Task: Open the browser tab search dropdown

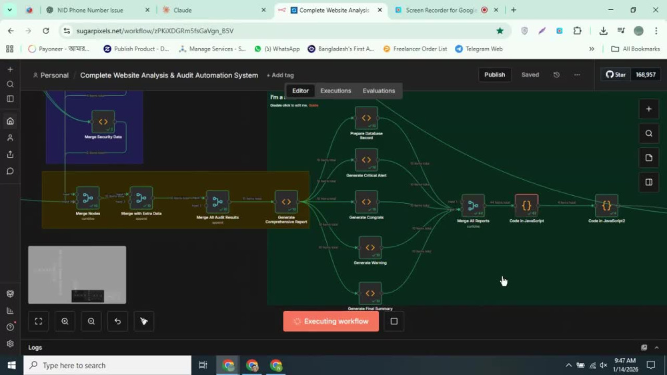Action: pyautogui.click(x=9, y=10)
